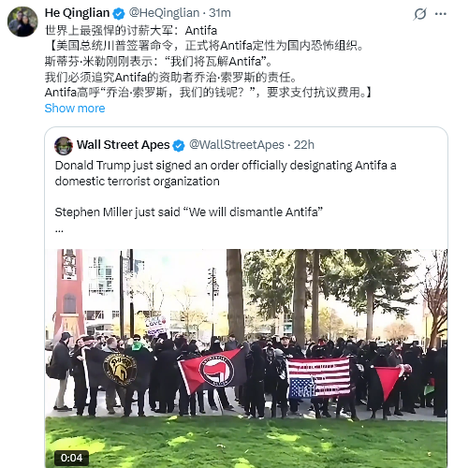The width and height of the screenshot is (454, 468).
Task: Click the 0:04 video duration badge
Action: point(71,458)
